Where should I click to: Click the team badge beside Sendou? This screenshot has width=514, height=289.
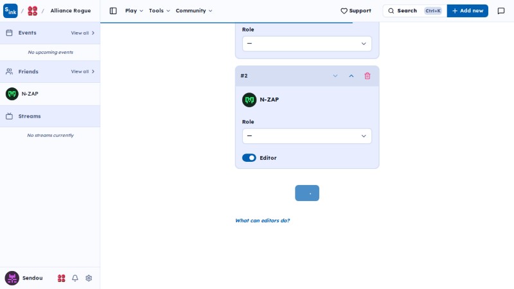coord(61,278)
